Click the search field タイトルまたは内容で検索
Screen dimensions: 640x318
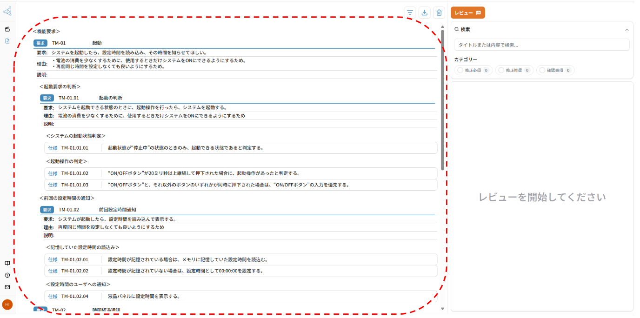pyautogui.click(x=542, y=45)
